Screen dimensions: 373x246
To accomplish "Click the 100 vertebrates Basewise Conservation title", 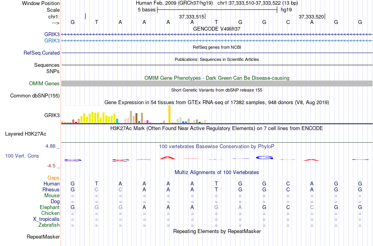I will 217,147.
